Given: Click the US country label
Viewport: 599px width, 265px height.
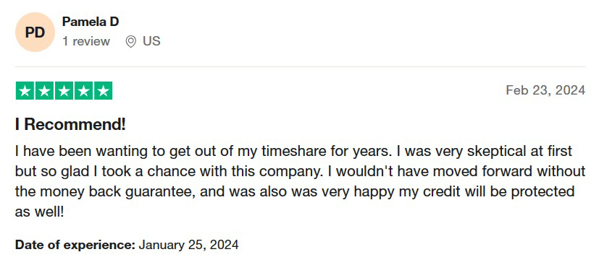Looking at the screenshot, I should 151,41.
